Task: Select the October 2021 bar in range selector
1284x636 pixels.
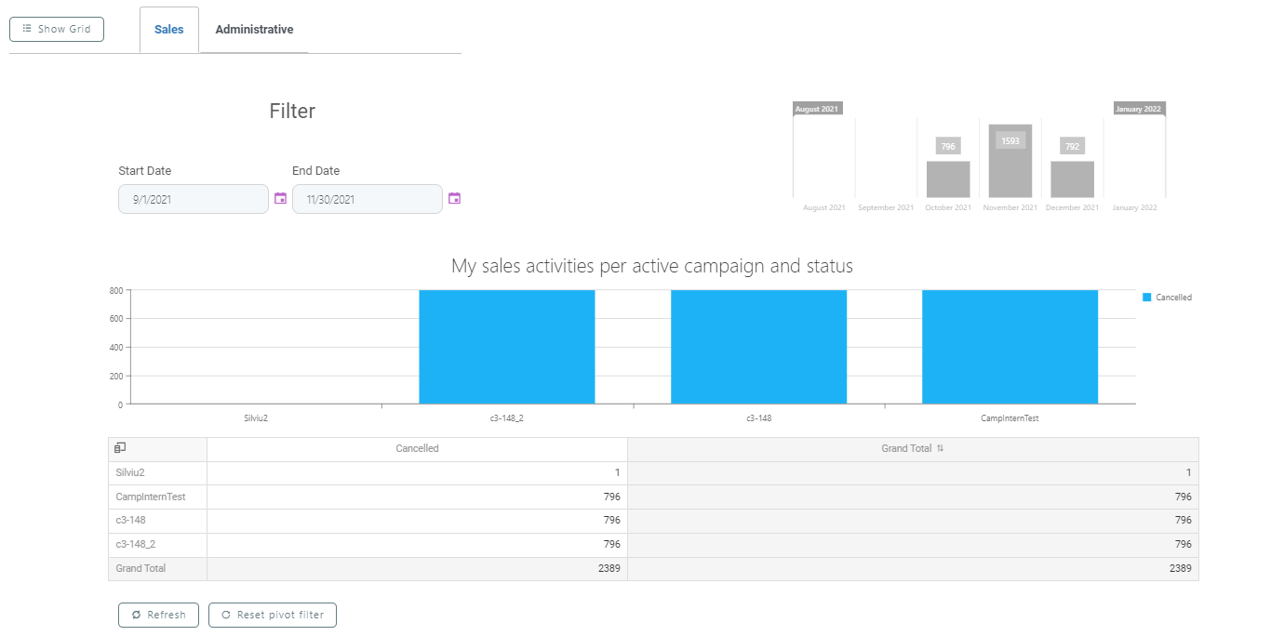Action: pyautogui.click(x=948, y=179)
